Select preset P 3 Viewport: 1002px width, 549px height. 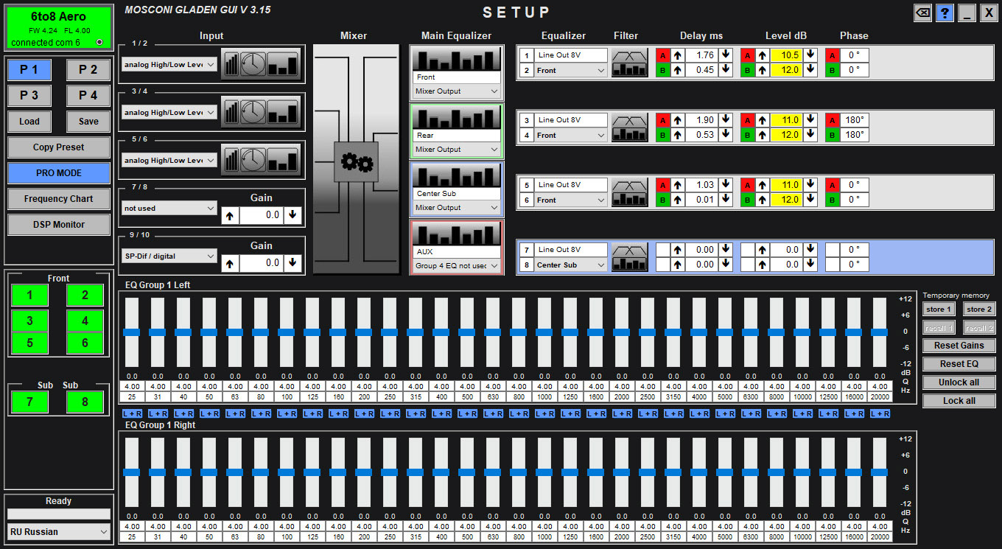click(x=29, y=96)
